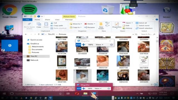This screenshot has width=178, height=100.
Task: Click the Explorer help question mark icon
Action: point(157,19)
